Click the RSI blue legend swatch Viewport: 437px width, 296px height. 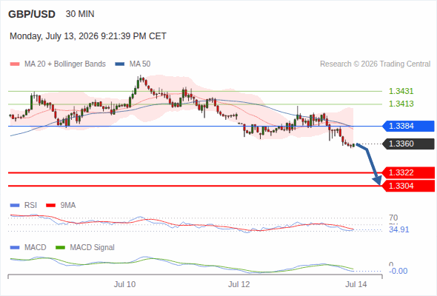pos(15,206)
